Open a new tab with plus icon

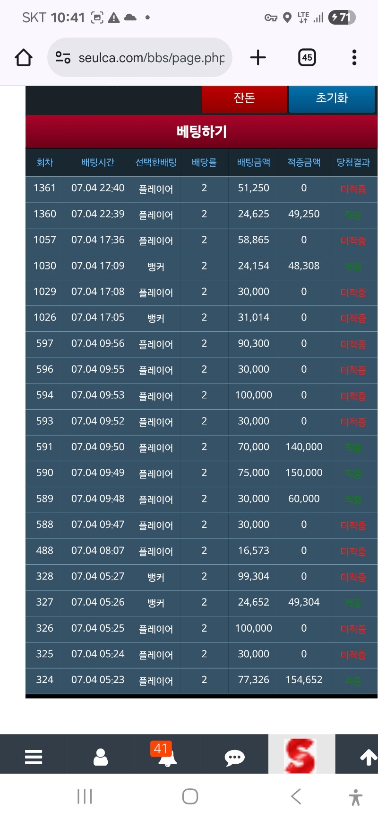click(x=258, y=58)
